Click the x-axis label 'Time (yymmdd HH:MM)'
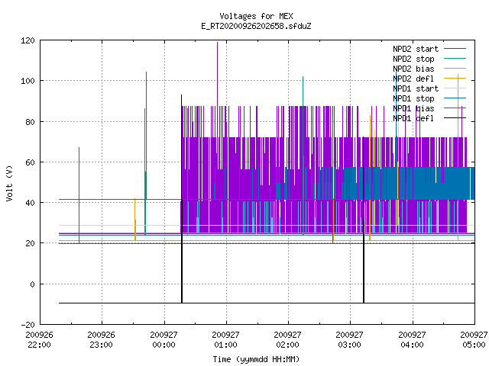This screenshot has height=366, width=489. (256, 359)
